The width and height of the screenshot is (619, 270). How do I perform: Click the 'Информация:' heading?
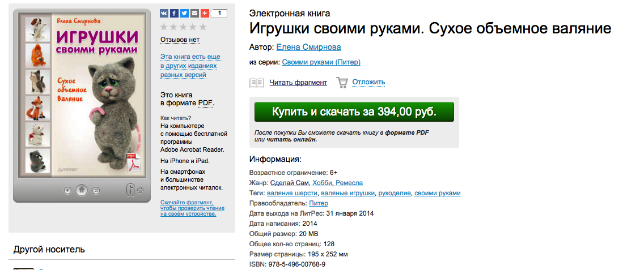pos(275,160)
